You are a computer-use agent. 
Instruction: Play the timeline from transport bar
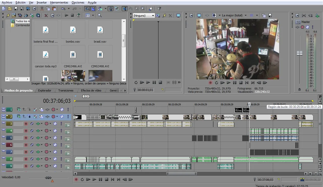94,179
